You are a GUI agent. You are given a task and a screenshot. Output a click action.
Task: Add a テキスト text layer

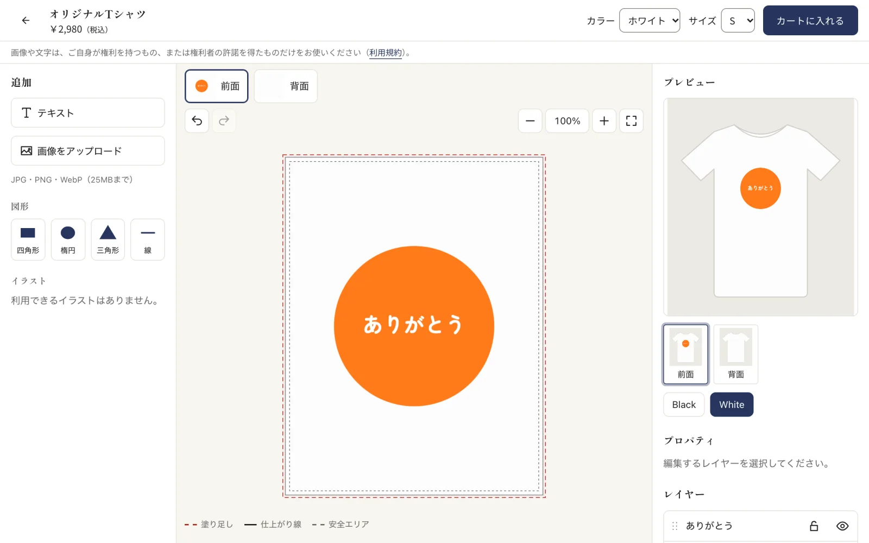coord(88,113)
